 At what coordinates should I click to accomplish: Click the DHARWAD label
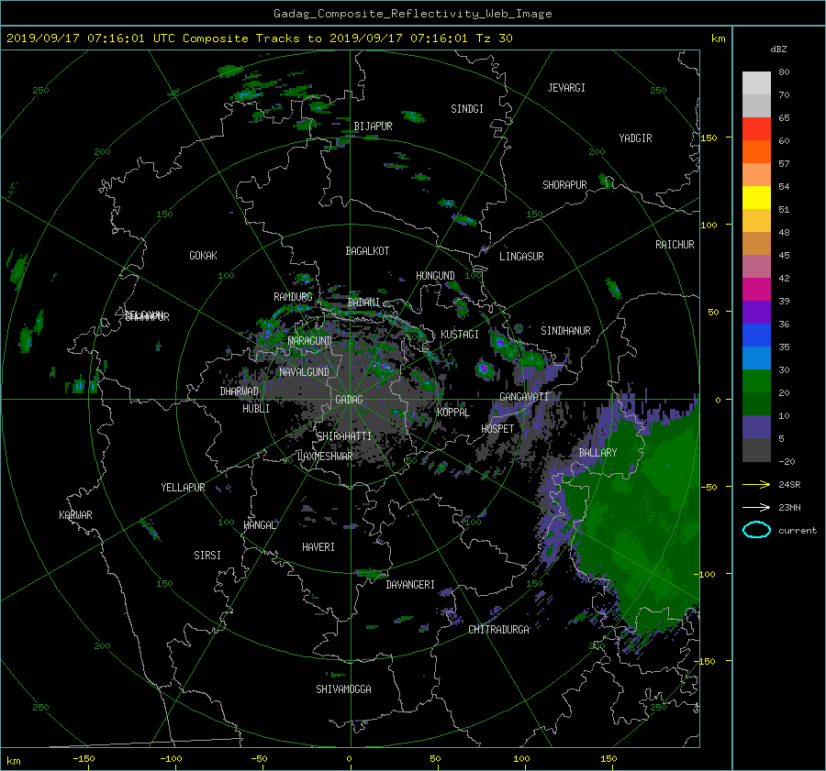[x=239, y=391]
